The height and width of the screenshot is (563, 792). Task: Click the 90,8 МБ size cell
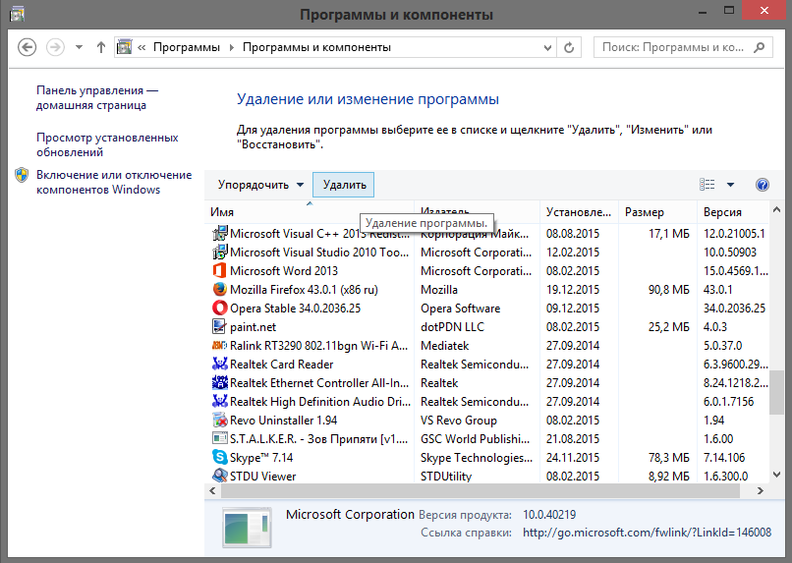pos(669,290)
